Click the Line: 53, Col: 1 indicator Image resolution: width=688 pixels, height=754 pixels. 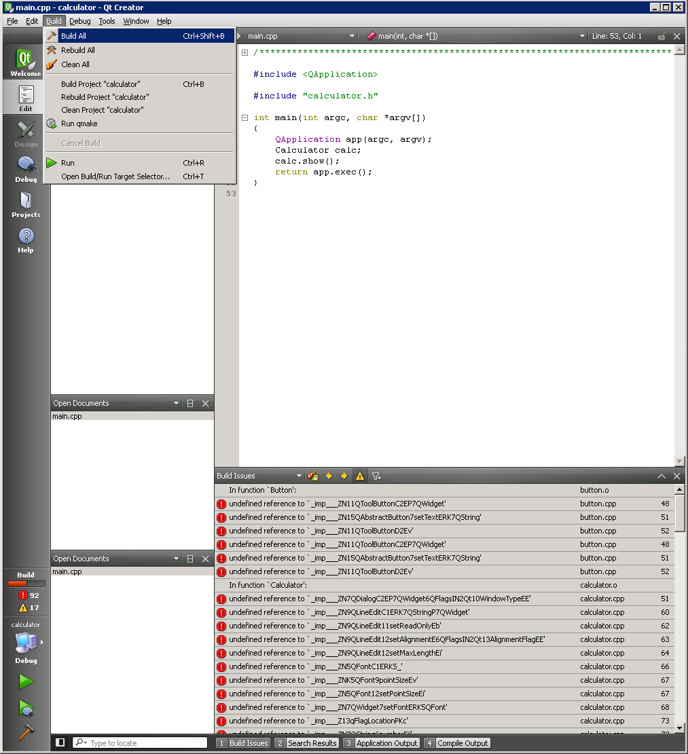pos(617,36)
